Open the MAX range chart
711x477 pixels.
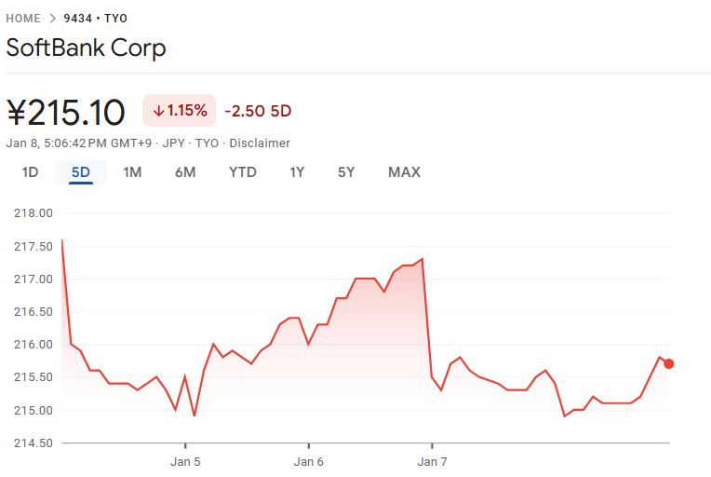[x=404, y=172]
